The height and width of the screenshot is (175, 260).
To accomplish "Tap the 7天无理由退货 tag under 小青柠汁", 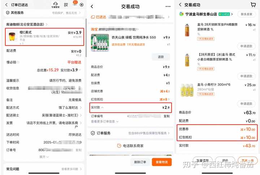I will (x=206, y=94).
